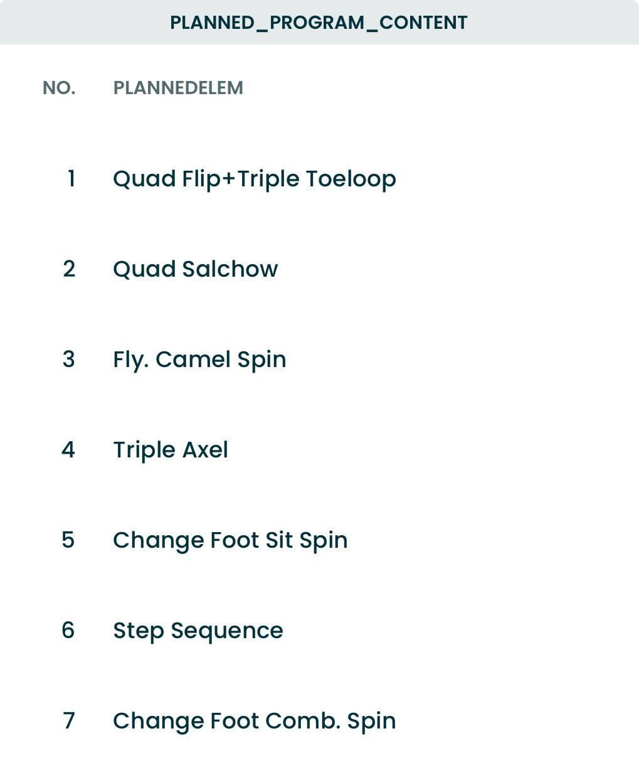639x763 pixels.
Task: Select row number 3
Action: pos(69,360)
